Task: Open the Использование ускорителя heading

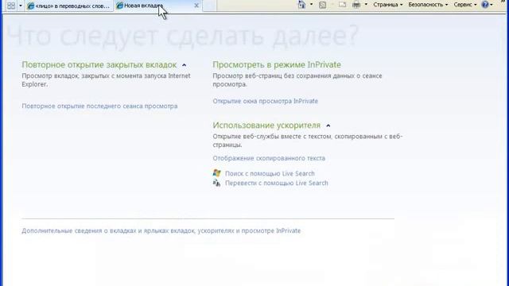Action: pyautogui.click(x=266, y=126)
